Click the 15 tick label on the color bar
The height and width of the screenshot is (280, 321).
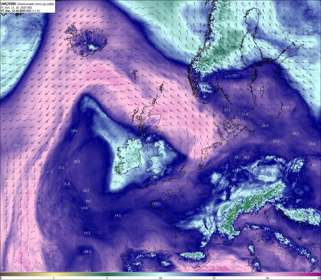(214, 278)
